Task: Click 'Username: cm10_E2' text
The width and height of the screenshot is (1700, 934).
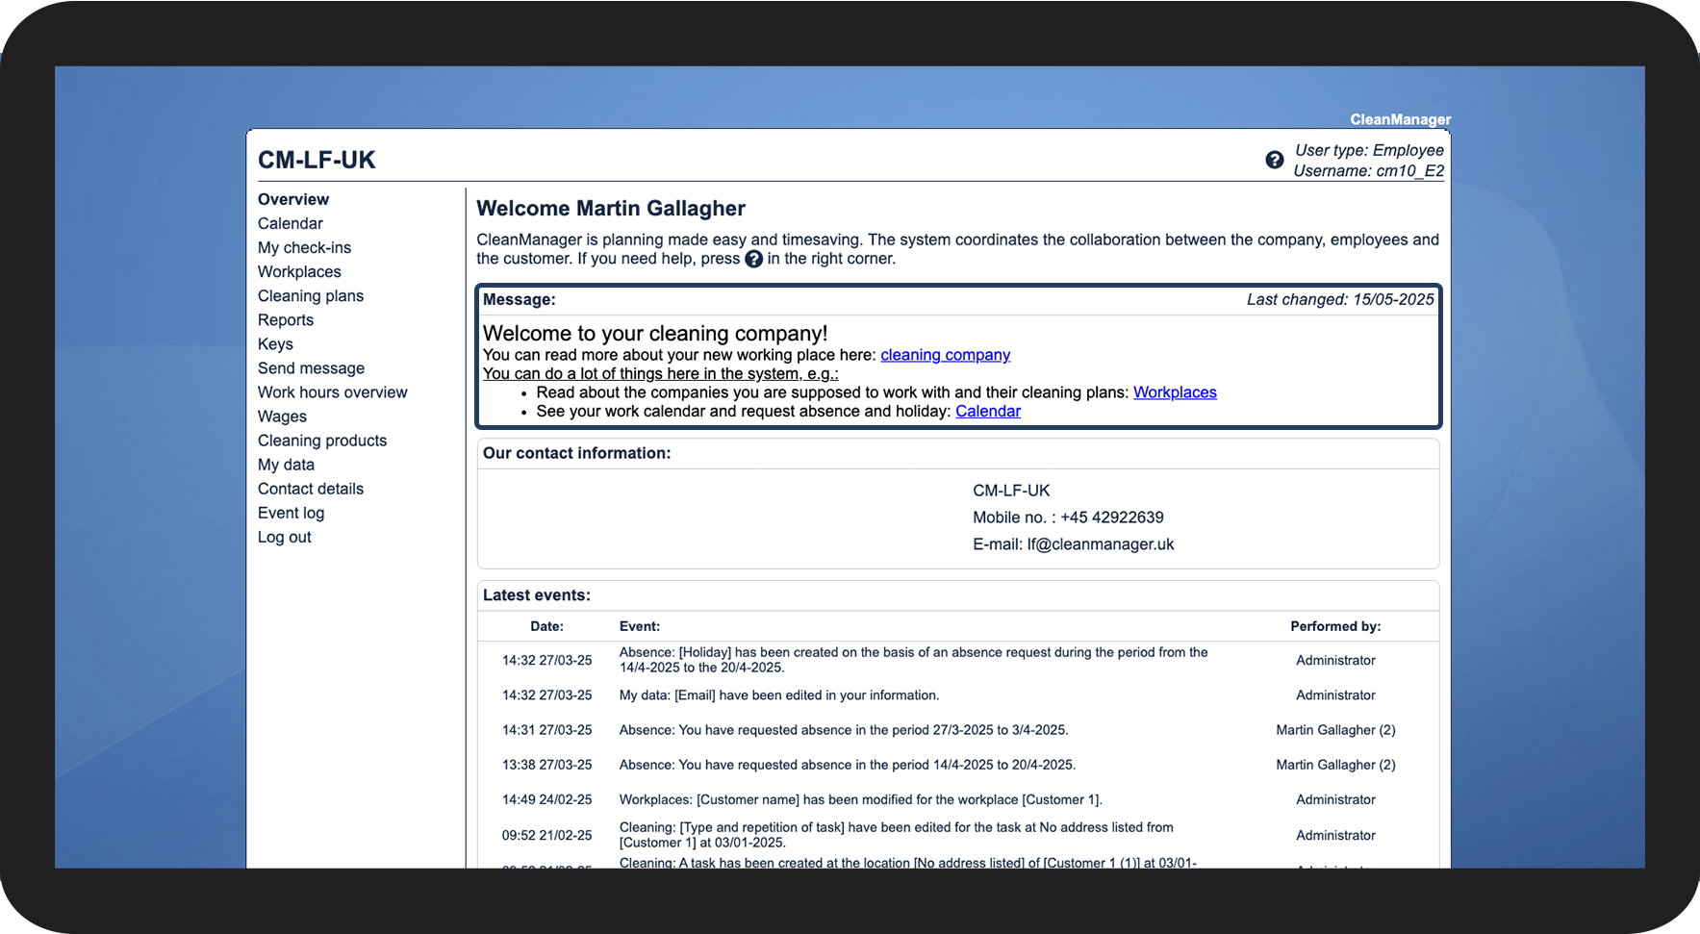Action: 1368,170
